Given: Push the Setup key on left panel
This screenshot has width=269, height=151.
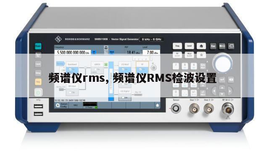Looking at the screenshot, I should tap(38, 73).
